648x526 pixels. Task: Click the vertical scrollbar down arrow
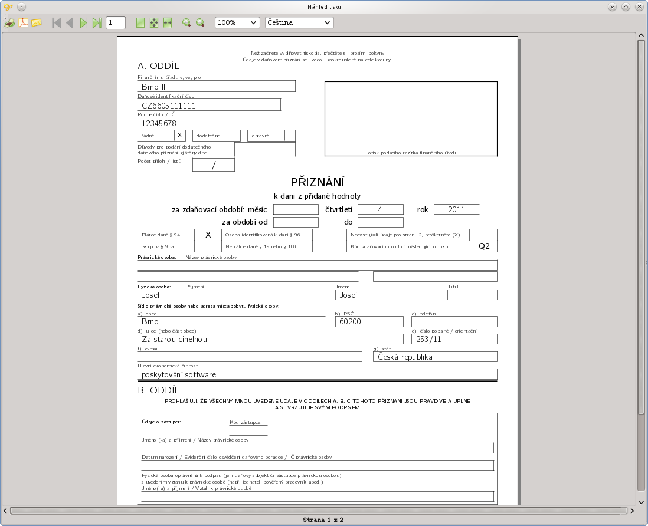pos(641,502)
